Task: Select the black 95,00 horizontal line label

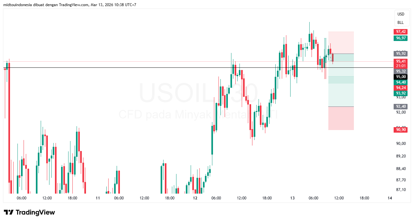Action: tap(401, 77)
